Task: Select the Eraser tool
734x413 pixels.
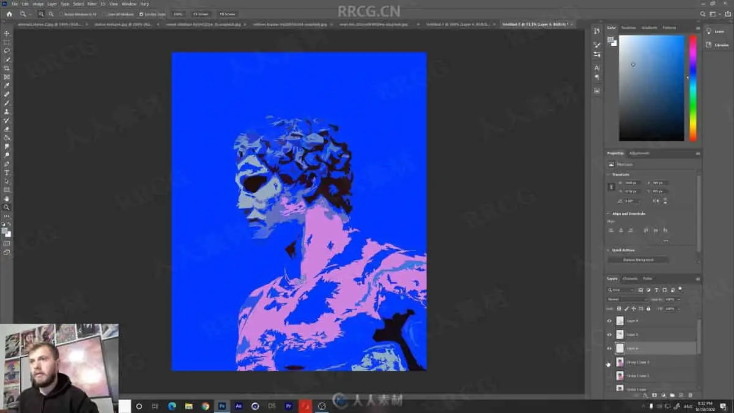Action: coord(7,130)
